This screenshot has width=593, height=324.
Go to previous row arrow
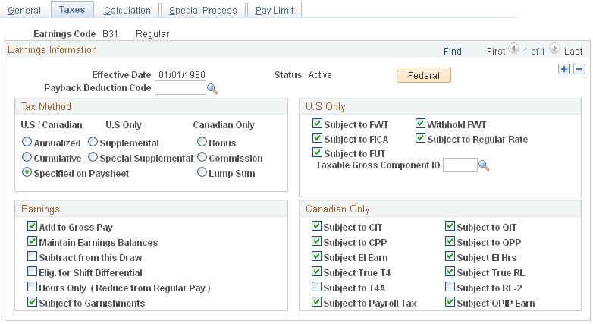(x=514, y=51)
